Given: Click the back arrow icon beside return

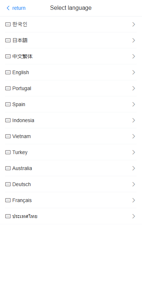Looking at the screenshot, I should click(x=8, y=8).
